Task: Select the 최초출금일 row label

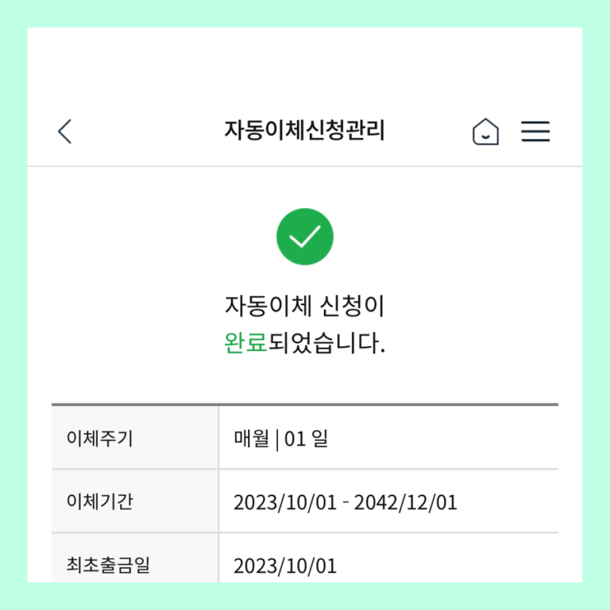Action: pos(108,565)
